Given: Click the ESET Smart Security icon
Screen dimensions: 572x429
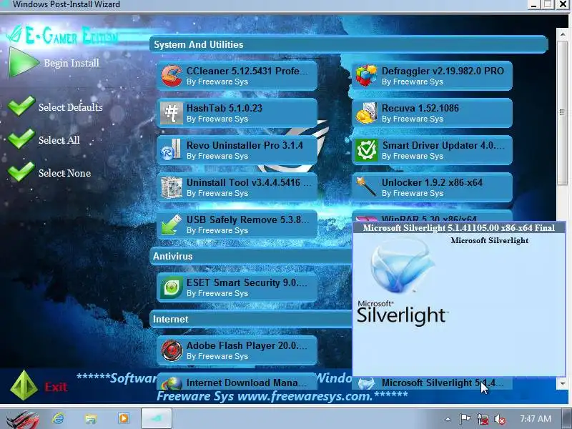Looking at the screenshot, I should click(x=172, y=287).
